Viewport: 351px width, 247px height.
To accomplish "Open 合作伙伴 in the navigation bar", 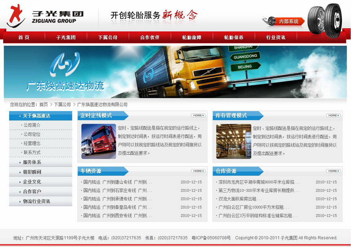I will (x=150, y=37).
